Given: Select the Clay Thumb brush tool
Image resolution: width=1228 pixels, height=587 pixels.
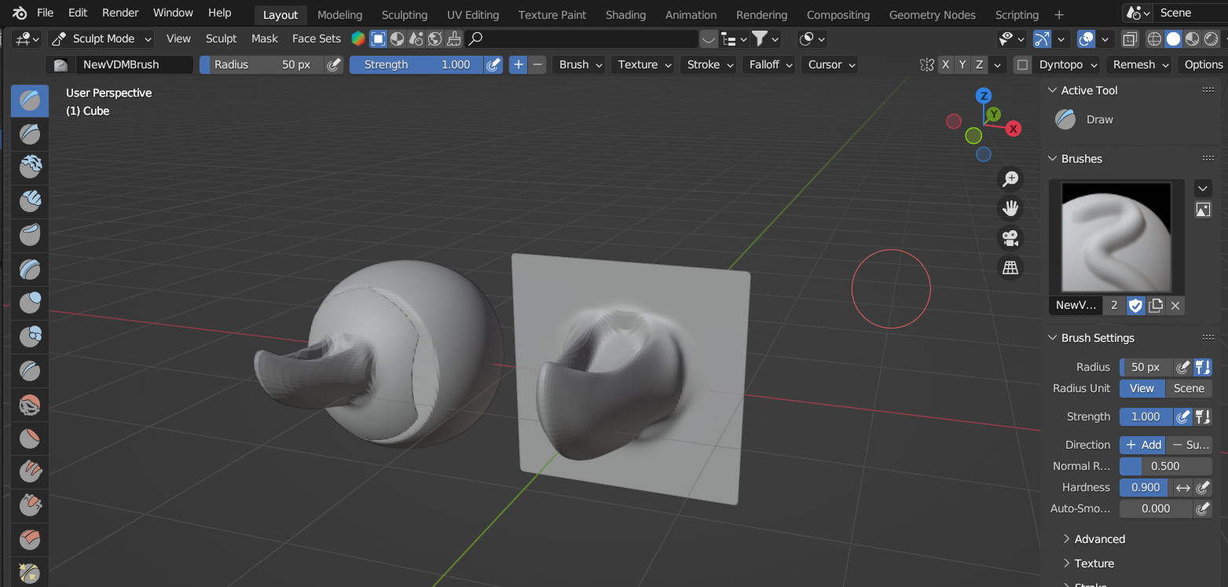Looking at the screenshot, I should tap(30, 235).
